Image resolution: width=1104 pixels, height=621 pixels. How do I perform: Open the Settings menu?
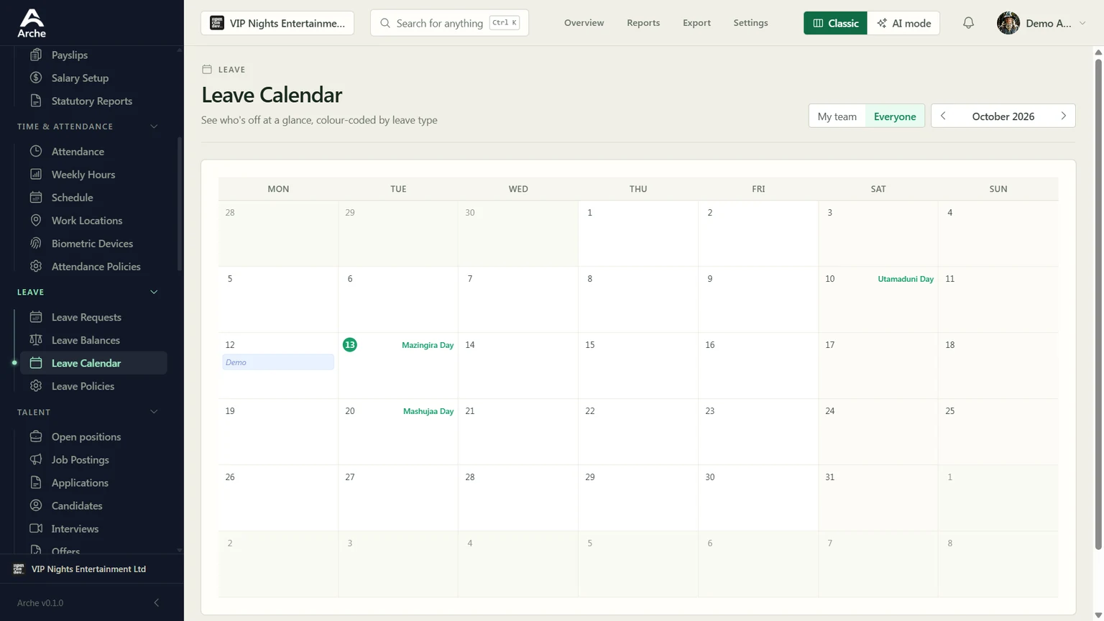(750, 23)
